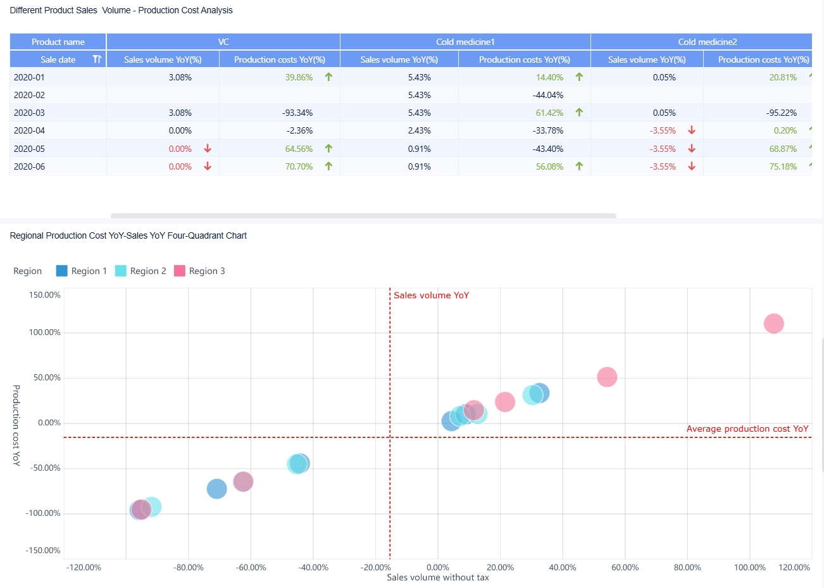This screenshot has width=824, height=588.
Task: Expand the Cold medicine2 column group header
Action: coord(707,41)
